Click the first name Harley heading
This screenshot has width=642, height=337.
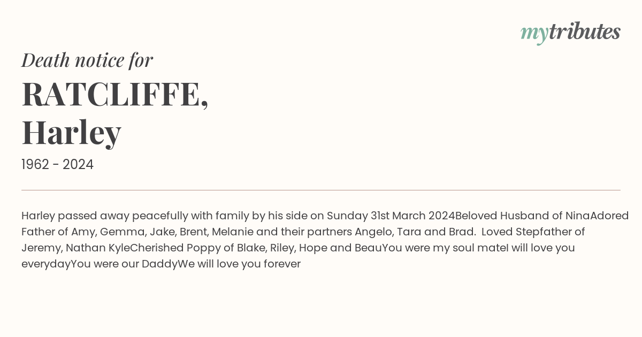tap(71, 132)
